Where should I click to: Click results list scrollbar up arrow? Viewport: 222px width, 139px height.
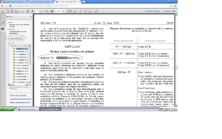coord(29,46)
